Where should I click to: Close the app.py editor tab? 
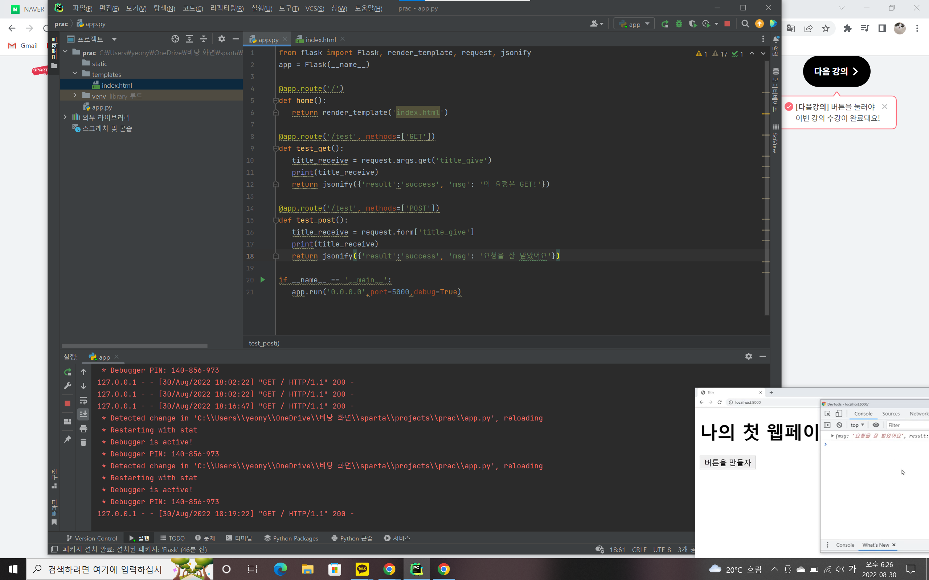pos(285,39)
